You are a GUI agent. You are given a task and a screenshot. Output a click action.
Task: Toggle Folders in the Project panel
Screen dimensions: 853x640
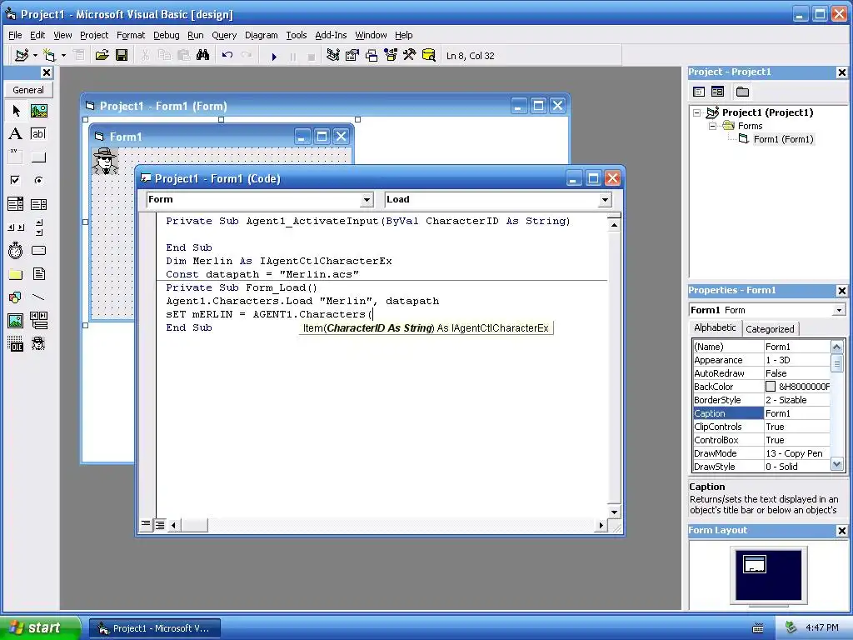(742, 92)
